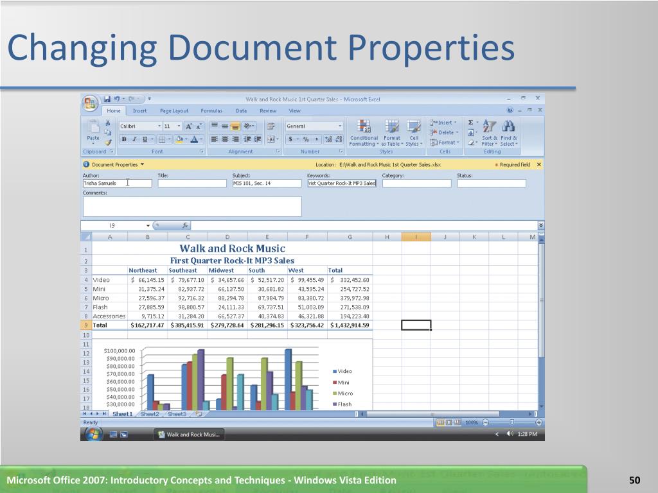Click the Paste icon
Viewport: 658px width, 493px height.
point(93,128)
